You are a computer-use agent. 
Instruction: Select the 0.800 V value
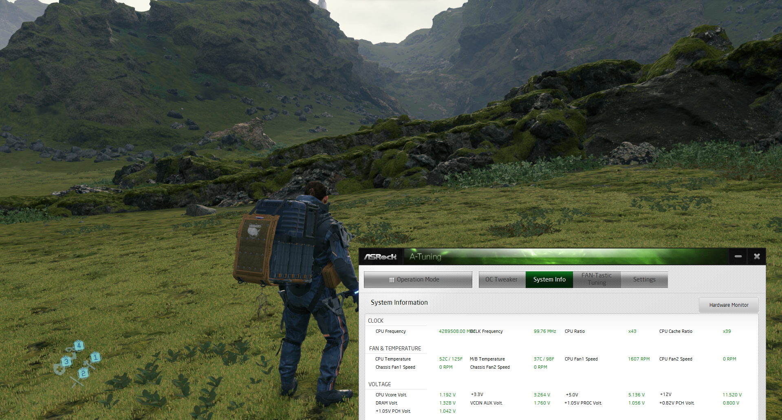tap(731, 403)
